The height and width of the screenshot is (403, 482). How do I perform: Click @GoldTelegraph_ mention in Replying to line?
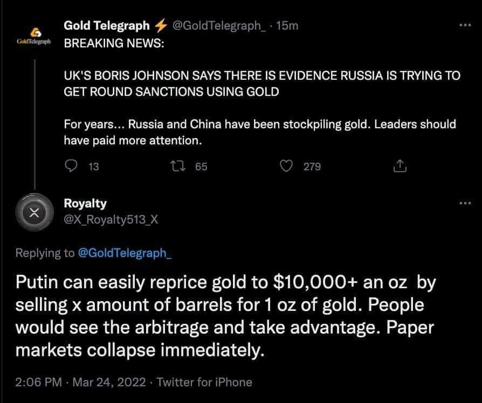[125, 253]
